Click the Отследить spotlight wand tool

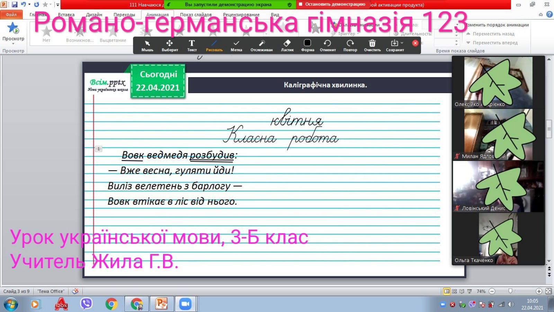pos(261,45)
